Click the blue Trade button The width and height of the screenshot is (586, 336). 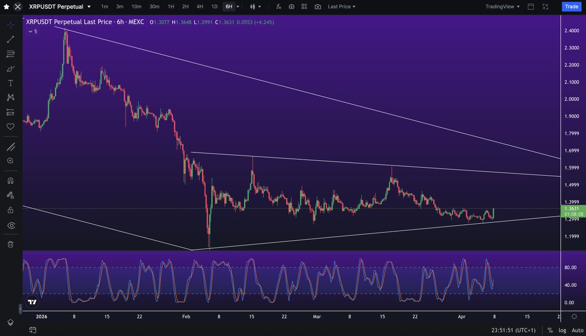pyautogui.click(x=570, y=7)
